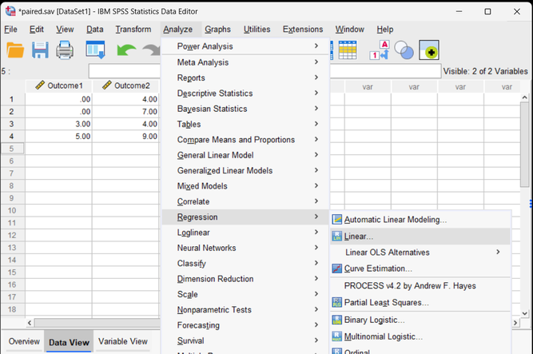Click the Open data document folder icon

(x=15, y=50)
